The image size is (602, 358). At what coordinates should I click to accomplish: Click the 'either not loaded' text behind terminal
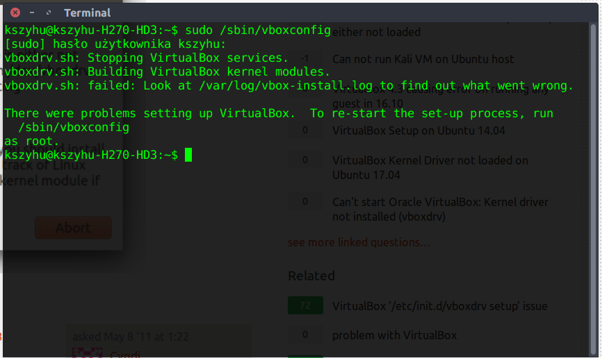point(376,32)
